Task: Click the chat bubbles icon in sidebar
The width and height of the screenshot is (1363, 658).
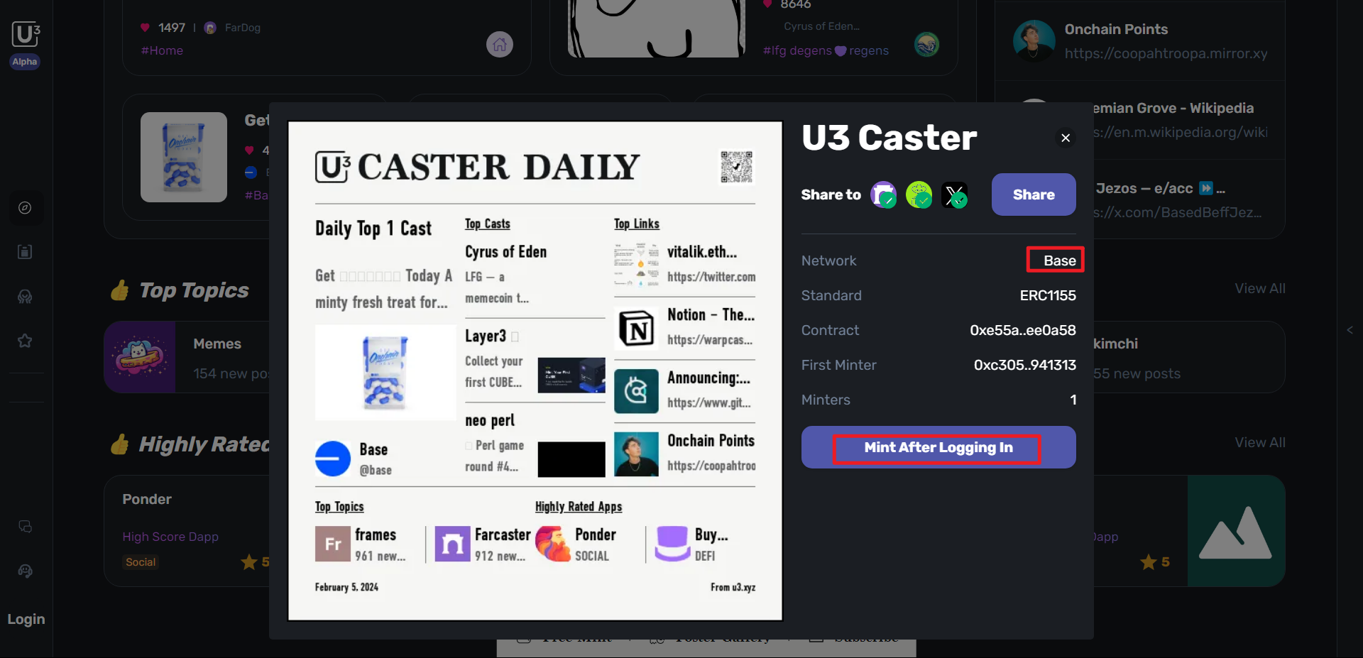Action: (25, 527)
